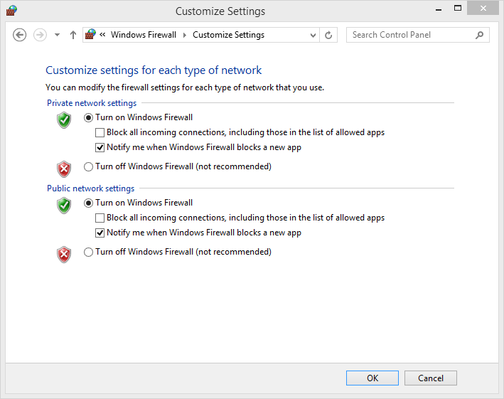Viewport: 504px width, 399px height.
Task: Expand the address bar previous locations chevron
Action: click(313, 35)
